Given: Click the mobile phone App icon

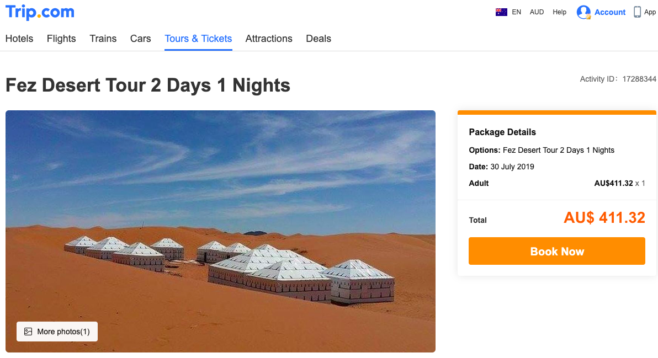Looking at the screenshot, I should point(636,11).
